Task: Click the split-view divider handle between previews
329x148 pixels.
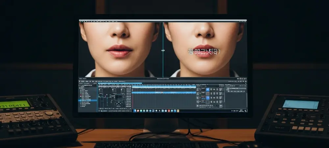Action: (x=163, y=50)
